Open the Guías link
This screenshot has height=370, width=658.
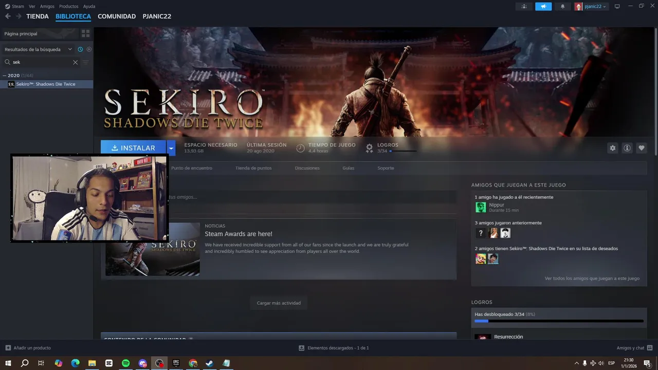(349, 168)
